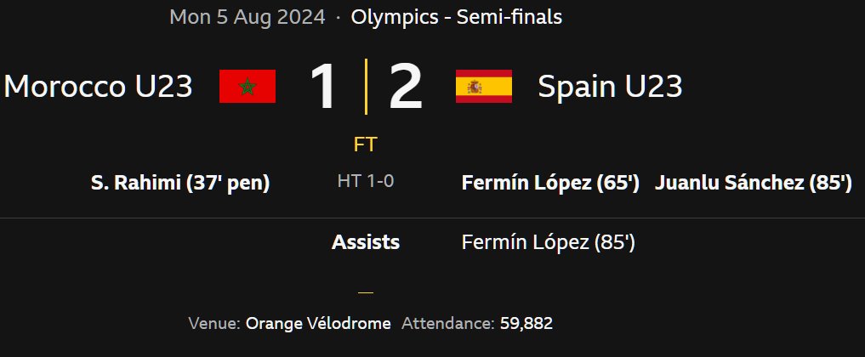865x357 pixels.
Task: Click the small yellow dash above venue
Action: (x=366, y=292)
